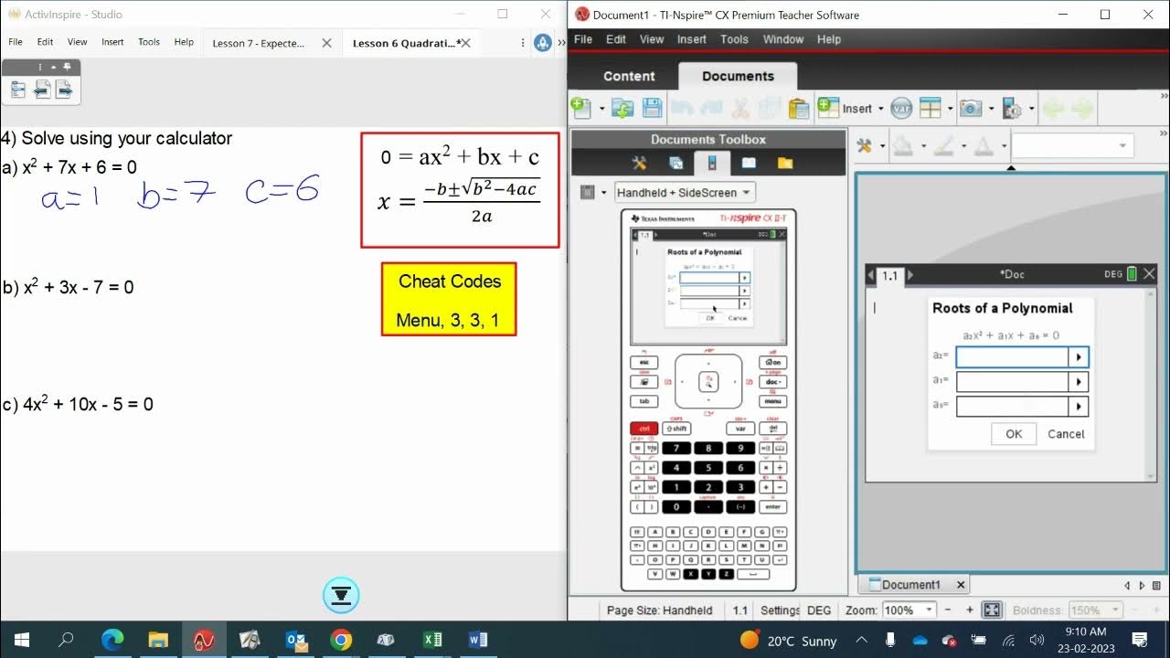
Task: Open the Utilities book tab in toolbox
Action: 749,163
